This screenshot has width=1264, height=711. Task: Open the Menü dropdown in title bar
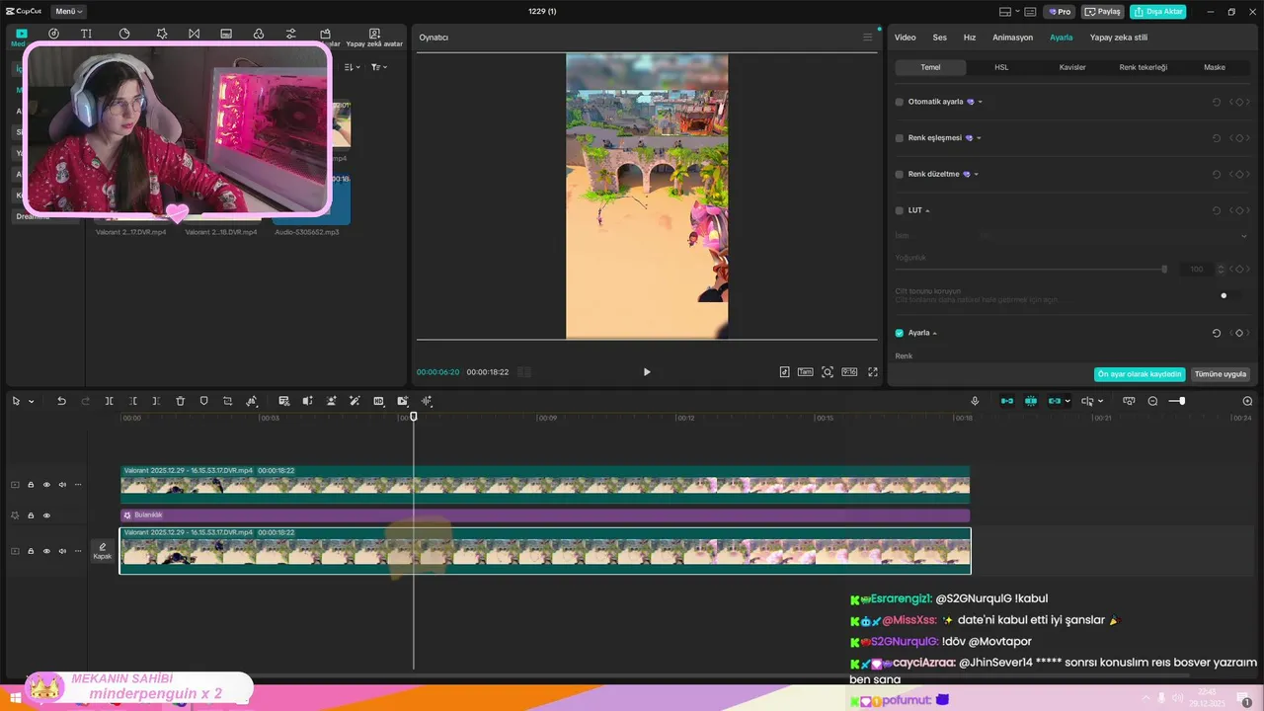67,12
